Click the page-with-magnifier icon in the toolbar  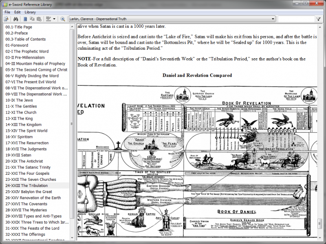click(6, 19)
